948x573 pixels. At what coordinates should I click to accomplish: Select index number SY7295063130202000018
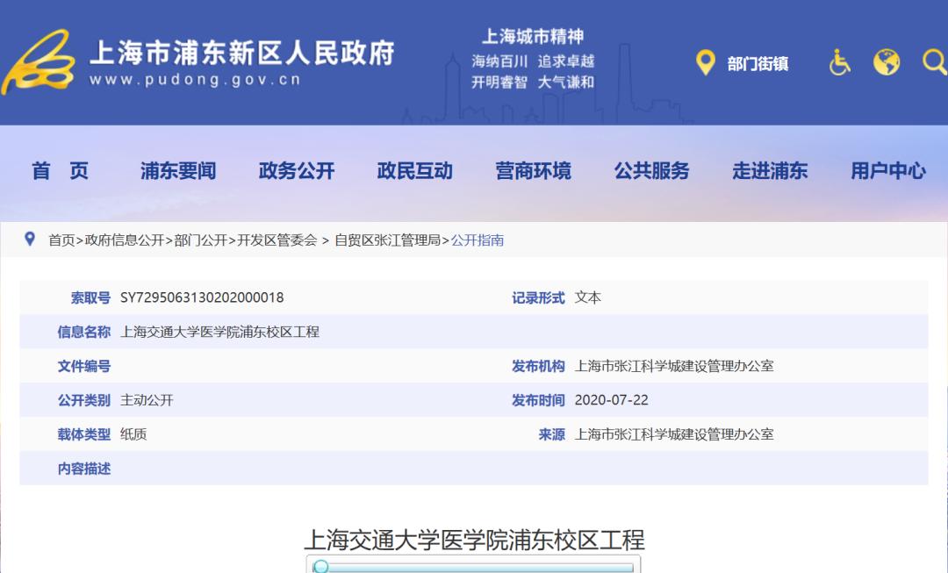[x=202, y=297]
